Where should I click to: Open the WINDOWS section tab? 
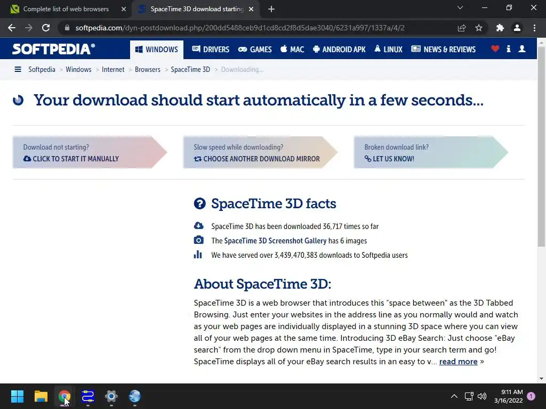[156, 50]
